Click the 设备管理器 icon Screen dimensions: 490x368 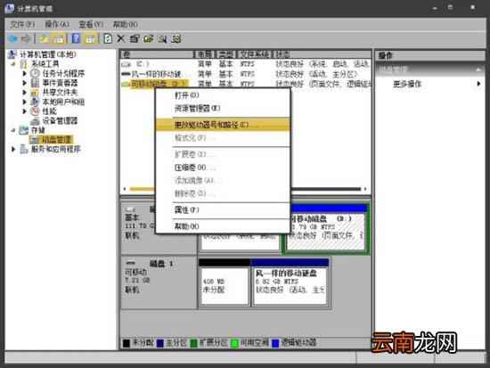(35, 120)
